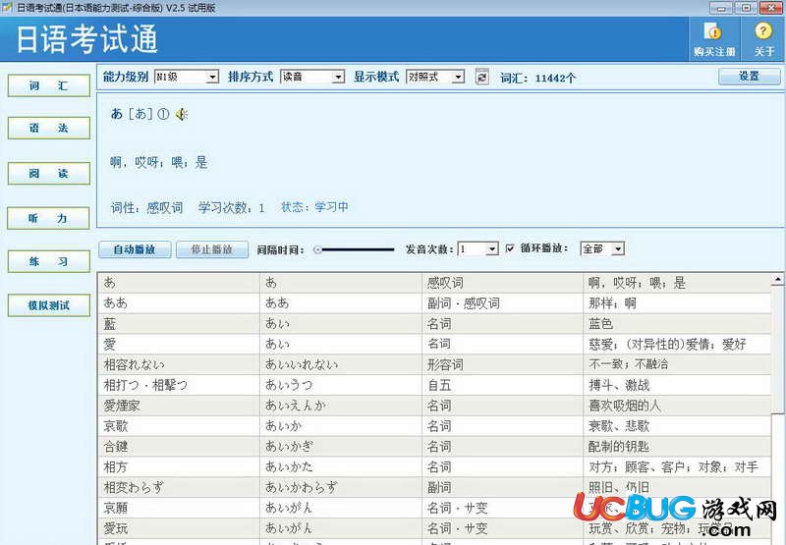Screen dimensions: 786x545
Task: Open 购买注册 purchase registration icon
Action: click(714, 39)
